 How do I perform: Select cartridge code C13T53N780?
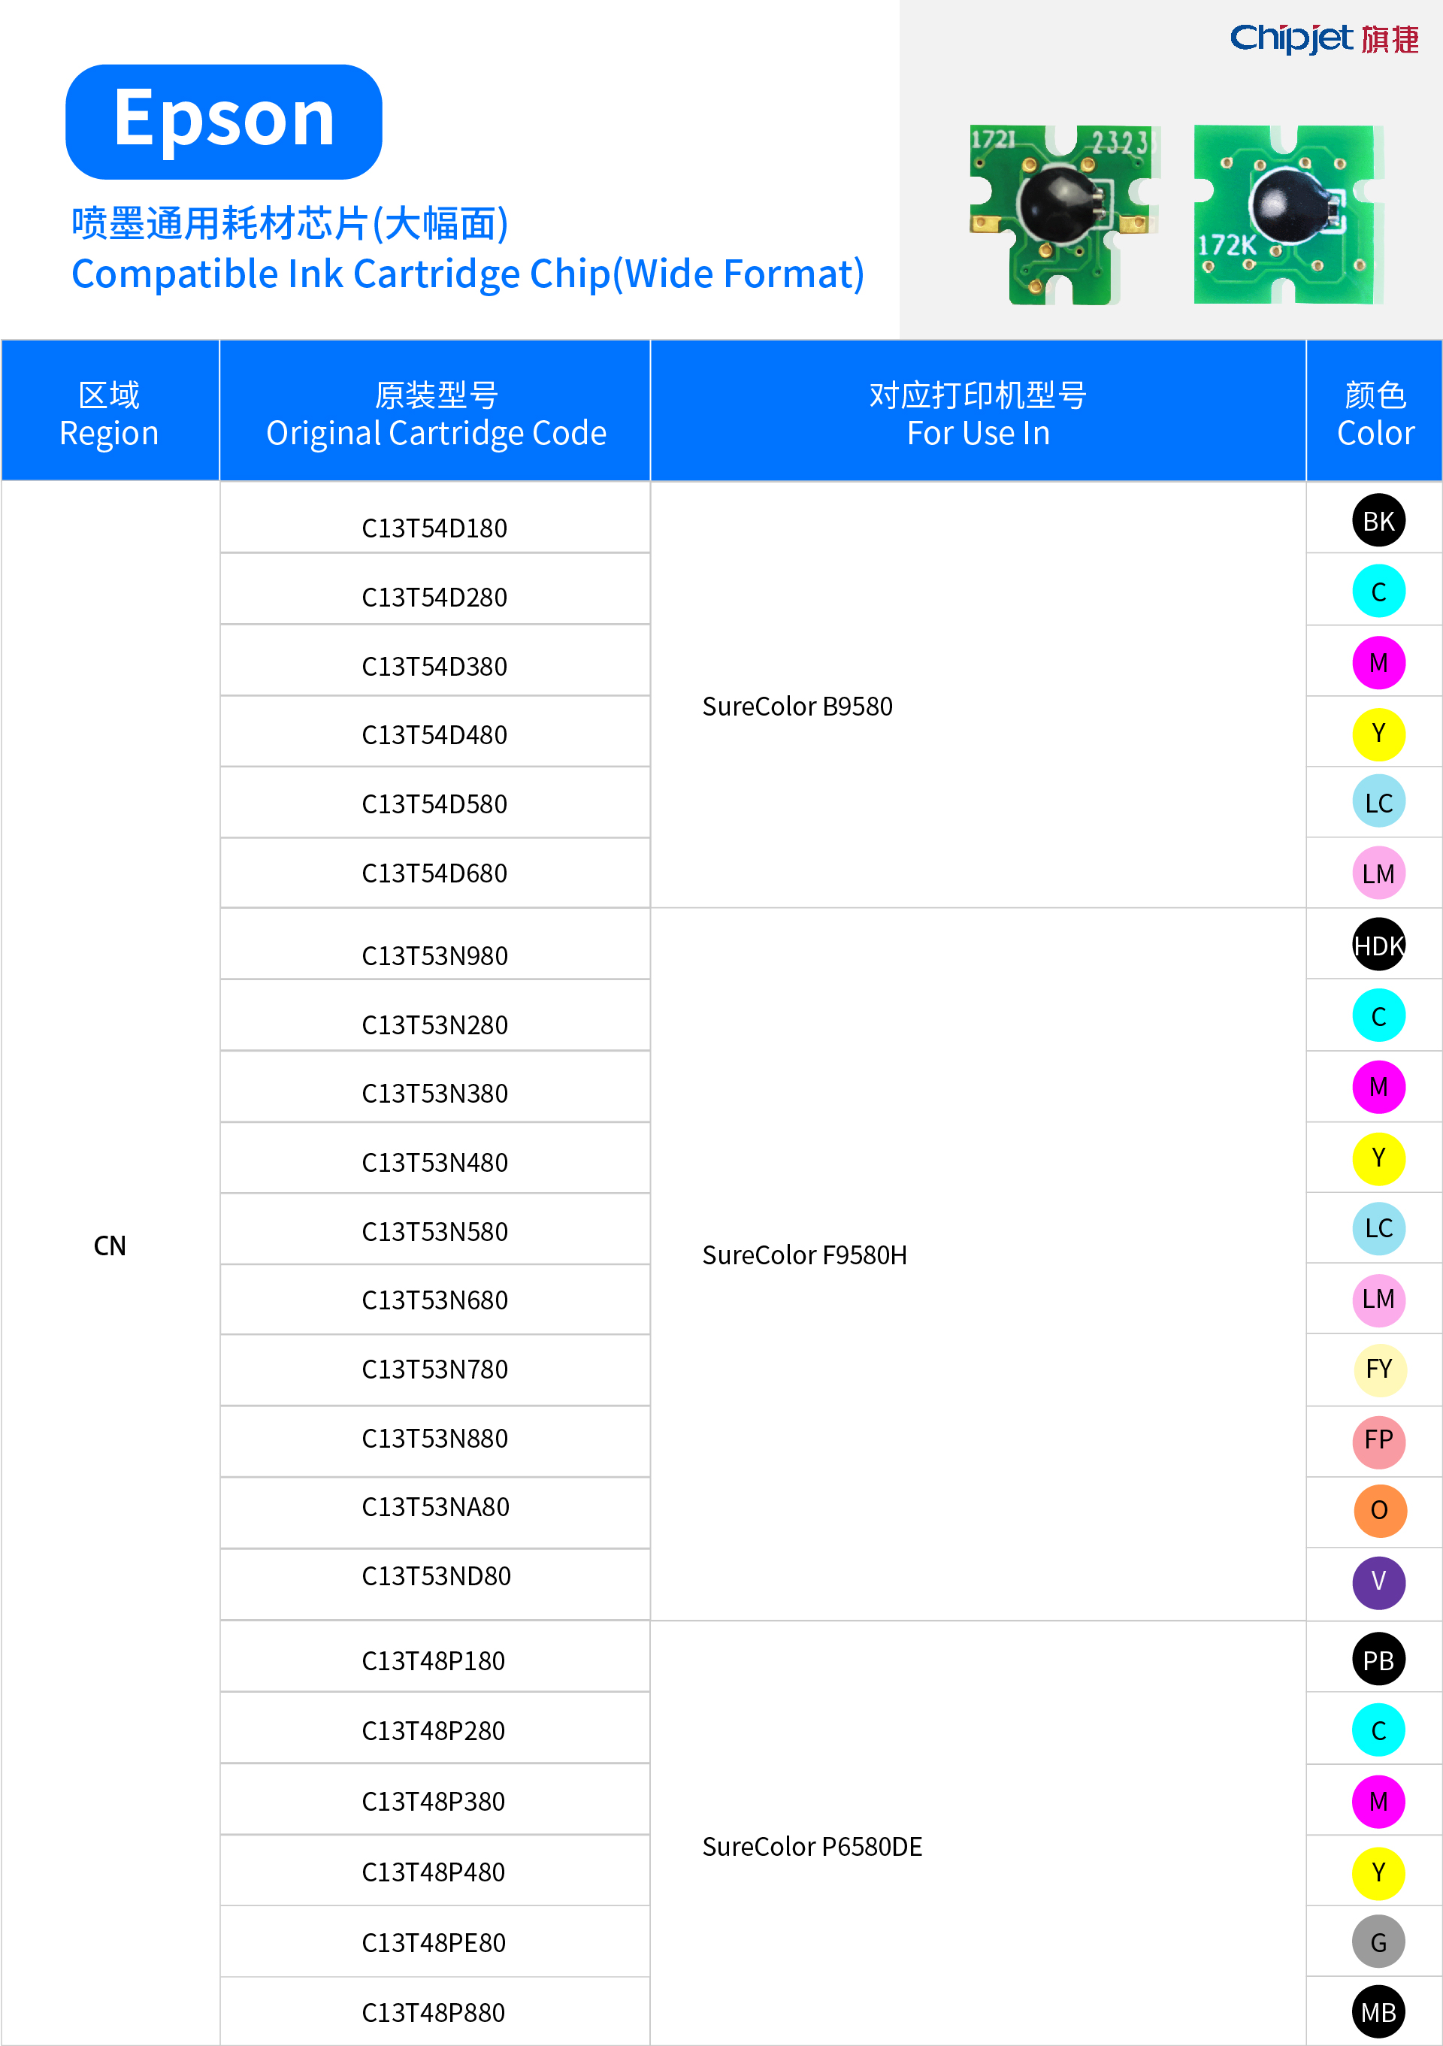pos(434,1370)
